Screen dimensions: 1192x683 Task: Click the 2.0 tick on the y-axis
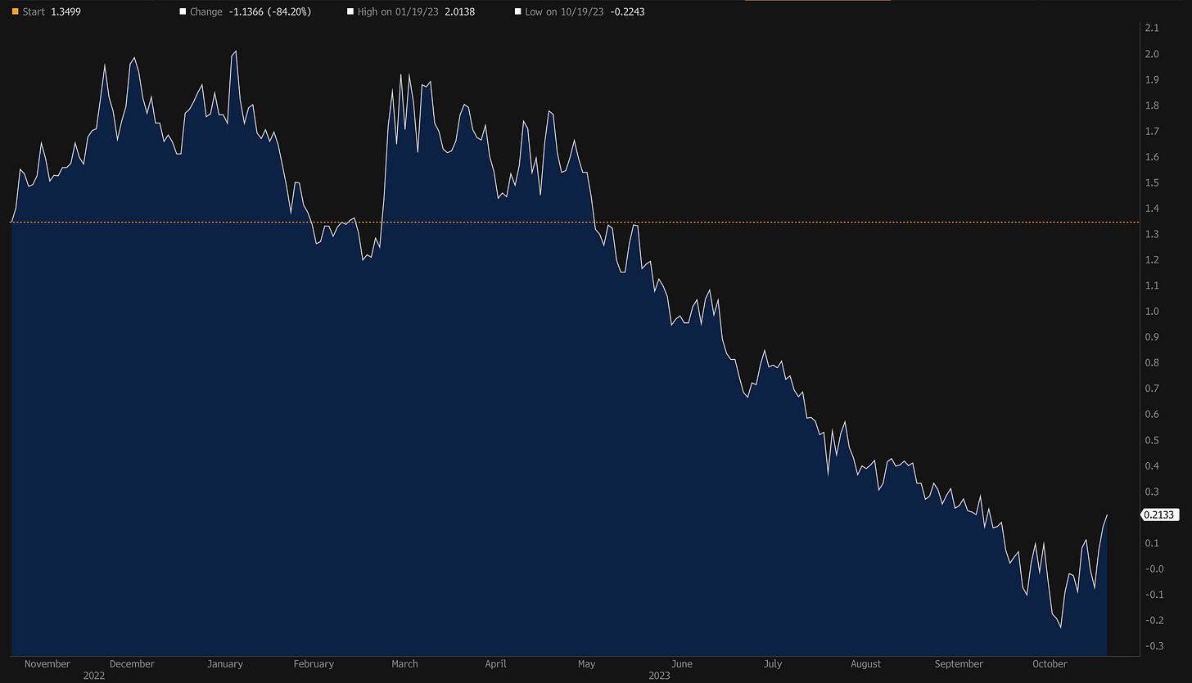click(x=1152, y=54)
